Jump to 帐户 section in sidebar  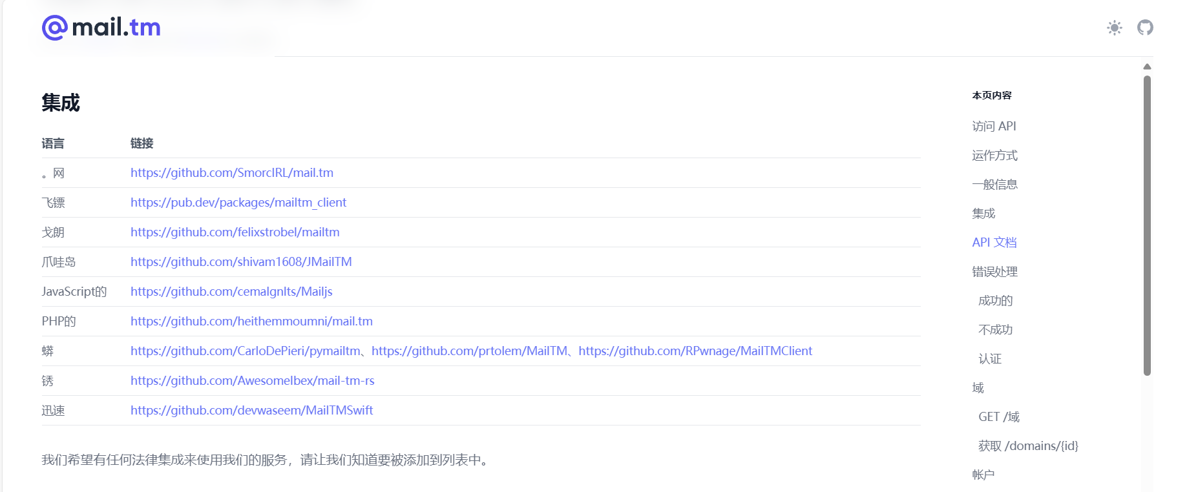tap(983, 475)
